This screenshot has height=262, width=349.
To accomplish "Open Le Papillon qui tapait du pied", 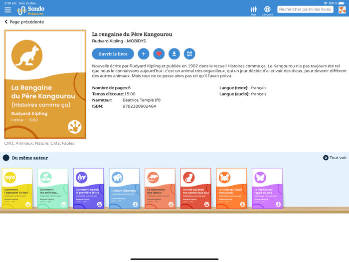I will click(x=267, y=188).
